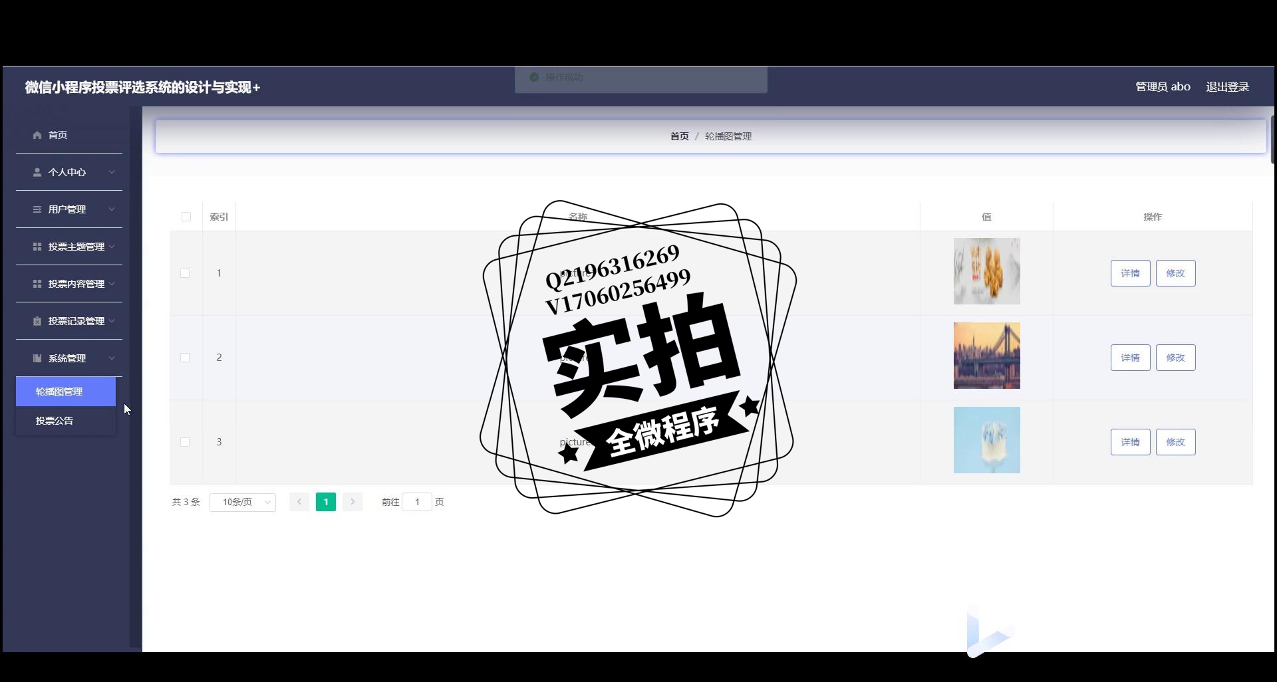
Task: Open the 个人中心 sidebar menu
Action: [69, 172]
